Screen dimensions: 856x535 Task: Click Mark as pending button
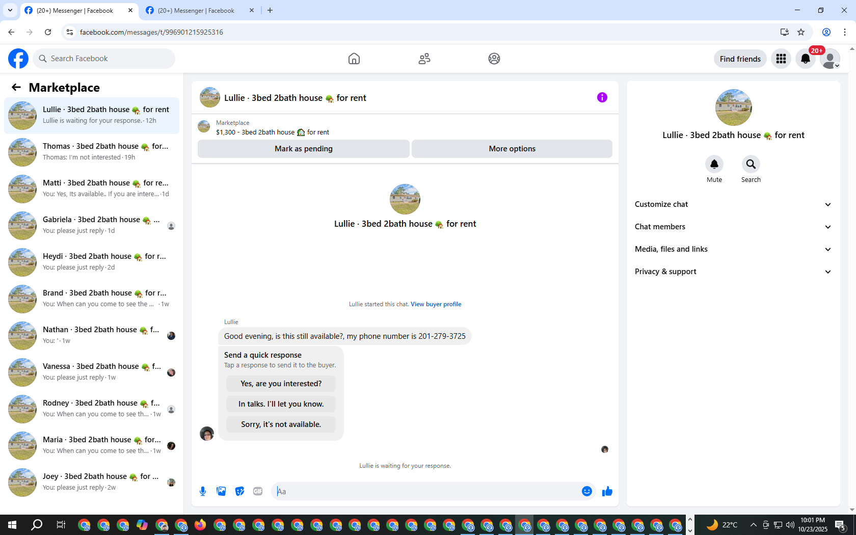point(304,149)
